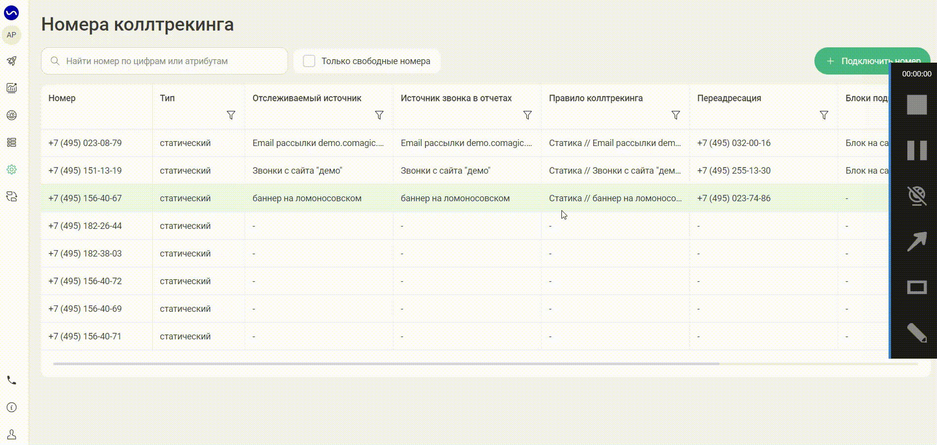Image resolution: width=937 pixels, height=445 pixels.
Task: Click the horizontal table scrollbar
Action: (x=386, y=364)
